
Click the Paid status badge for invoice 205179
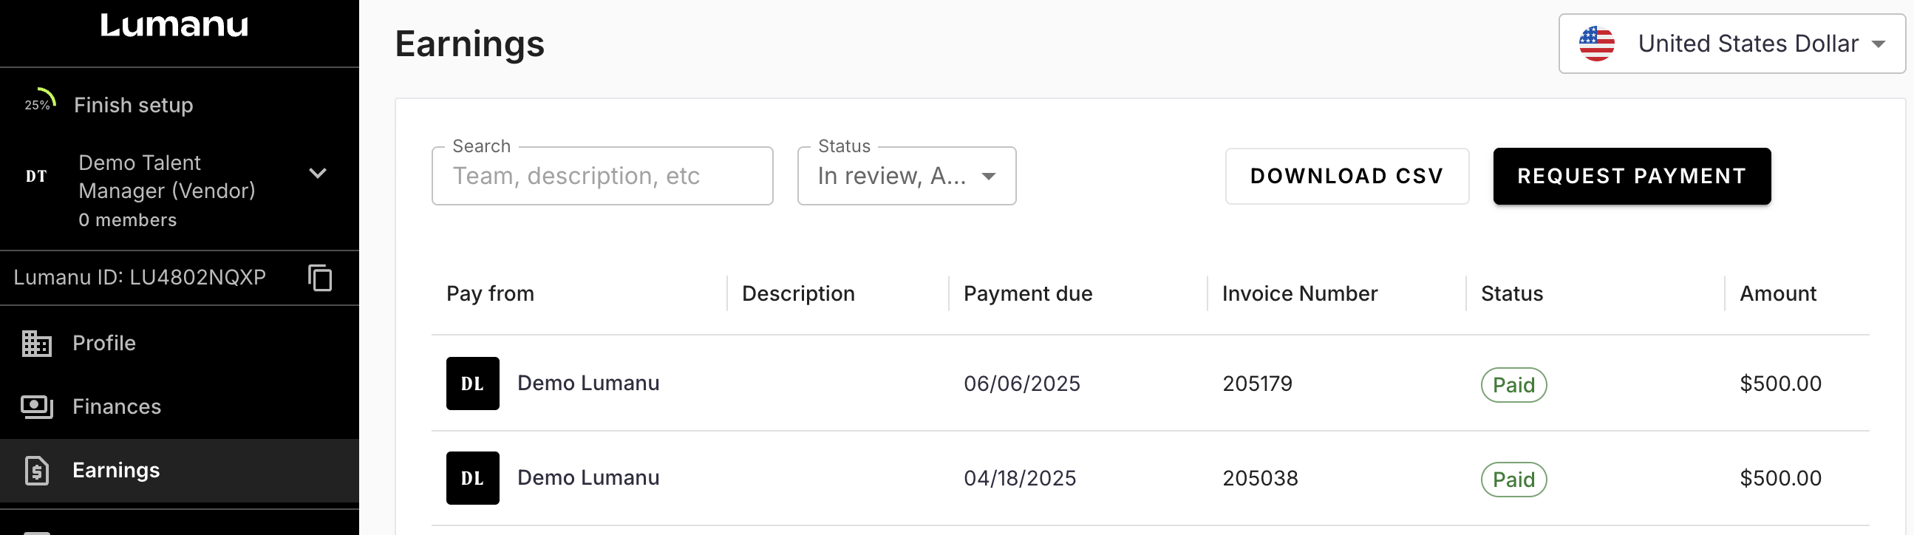(1513, 385)
